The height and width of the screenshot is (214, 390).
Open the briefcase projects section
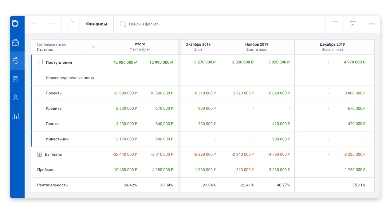pos(15,42)
